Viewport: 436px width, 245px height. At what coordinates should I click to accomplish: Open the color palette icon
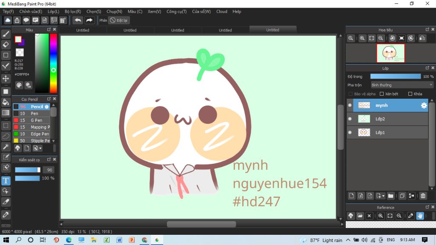coord(19,85)
